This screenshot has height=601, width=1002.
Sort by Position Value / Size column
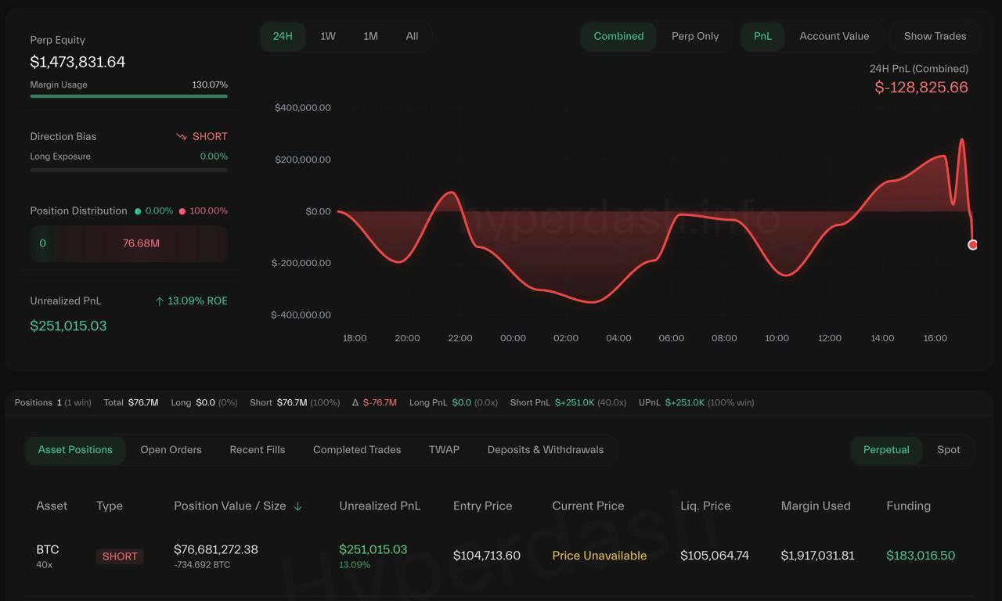(x=230, y=506)
